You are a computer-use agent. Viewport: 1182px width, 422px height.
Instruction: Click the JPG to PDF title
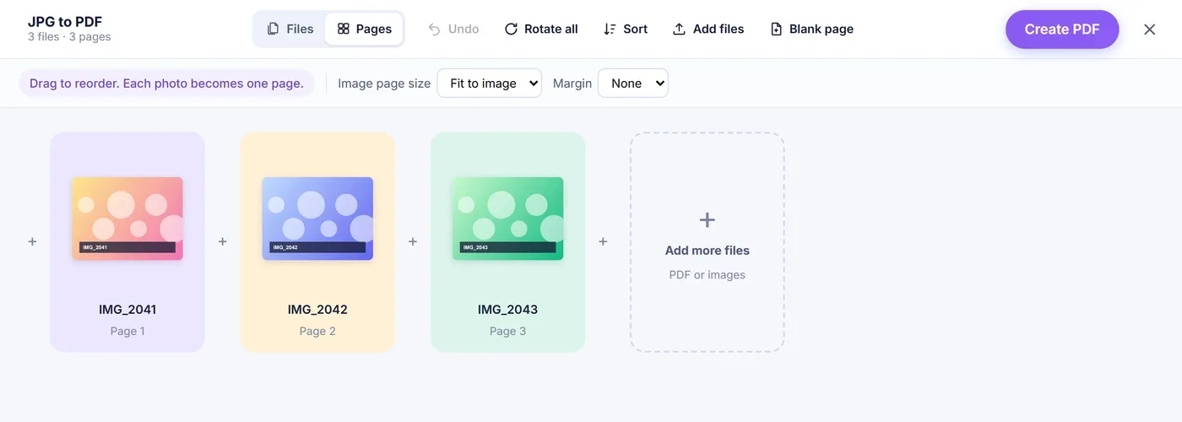pos(65,22)
